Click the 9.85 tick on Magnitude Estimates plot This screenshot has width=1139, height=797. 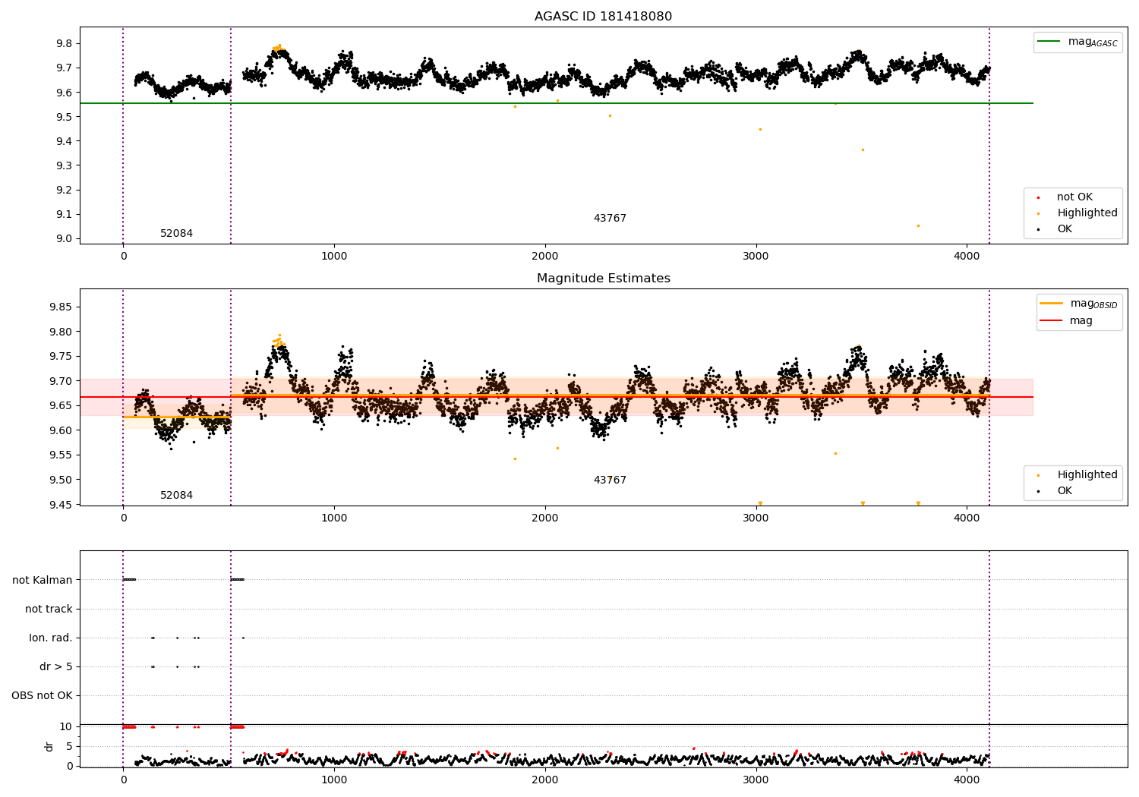[x=60, y=307]
